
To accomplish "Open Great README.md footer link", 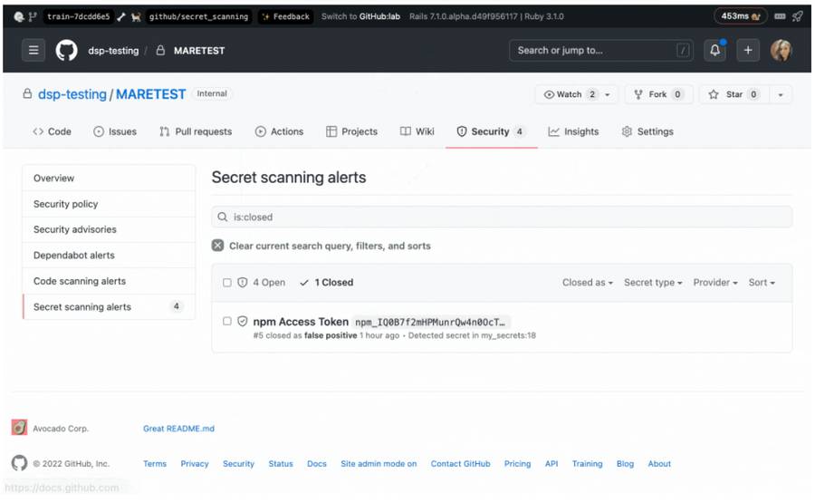I will [178, 429].
